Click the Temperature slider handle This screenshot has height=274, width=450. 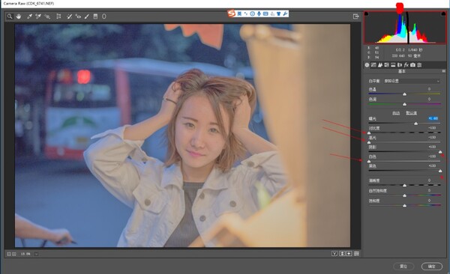click(404, 94)
